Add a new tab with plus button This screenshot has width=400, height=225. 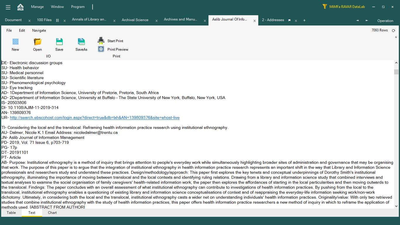(x=305, y=21)
